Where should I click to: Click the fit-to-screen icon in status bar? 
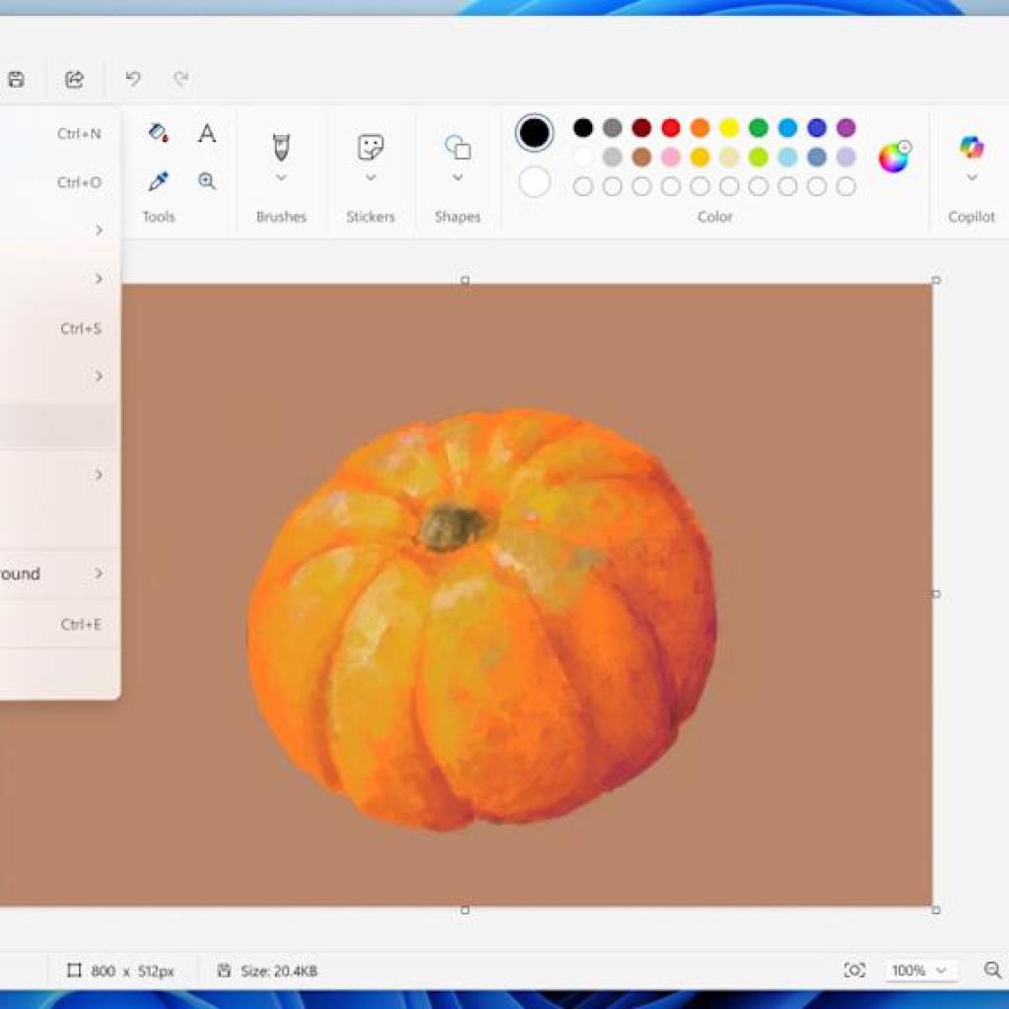tap(855, 971)
